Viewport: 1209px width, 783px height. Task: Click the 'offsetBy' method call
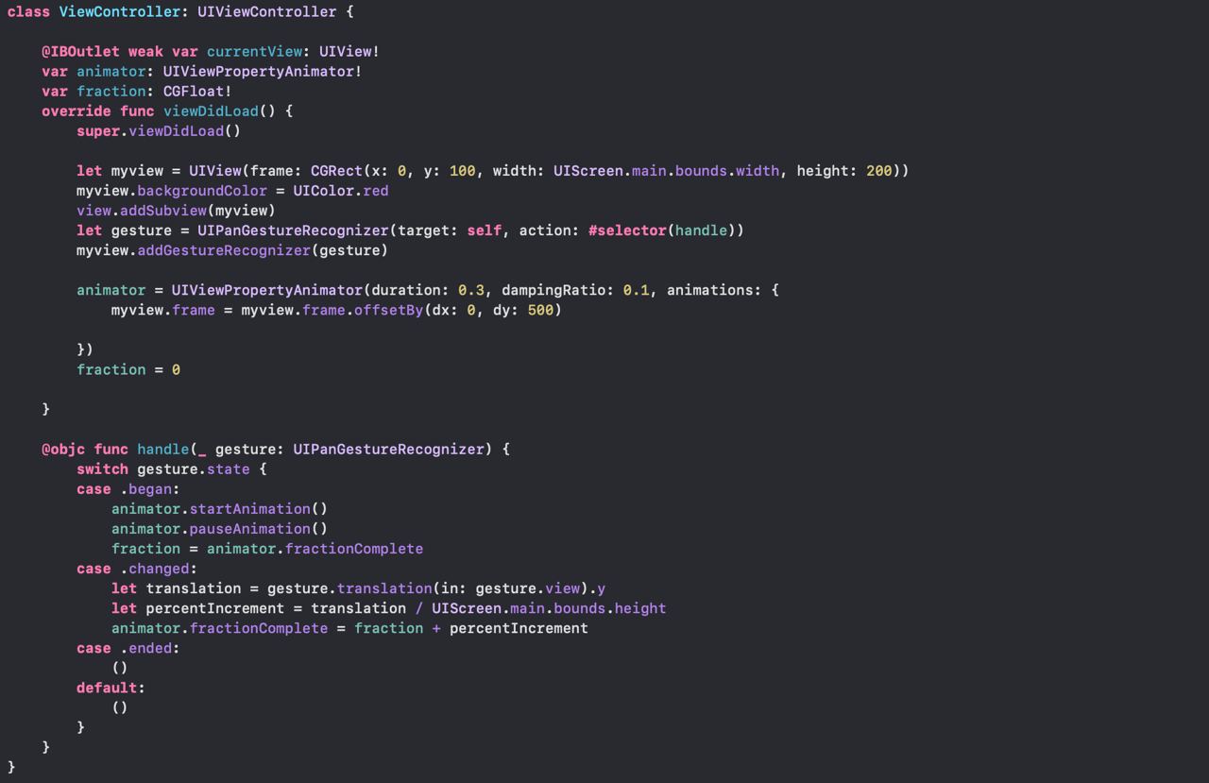tap(389, 310)
